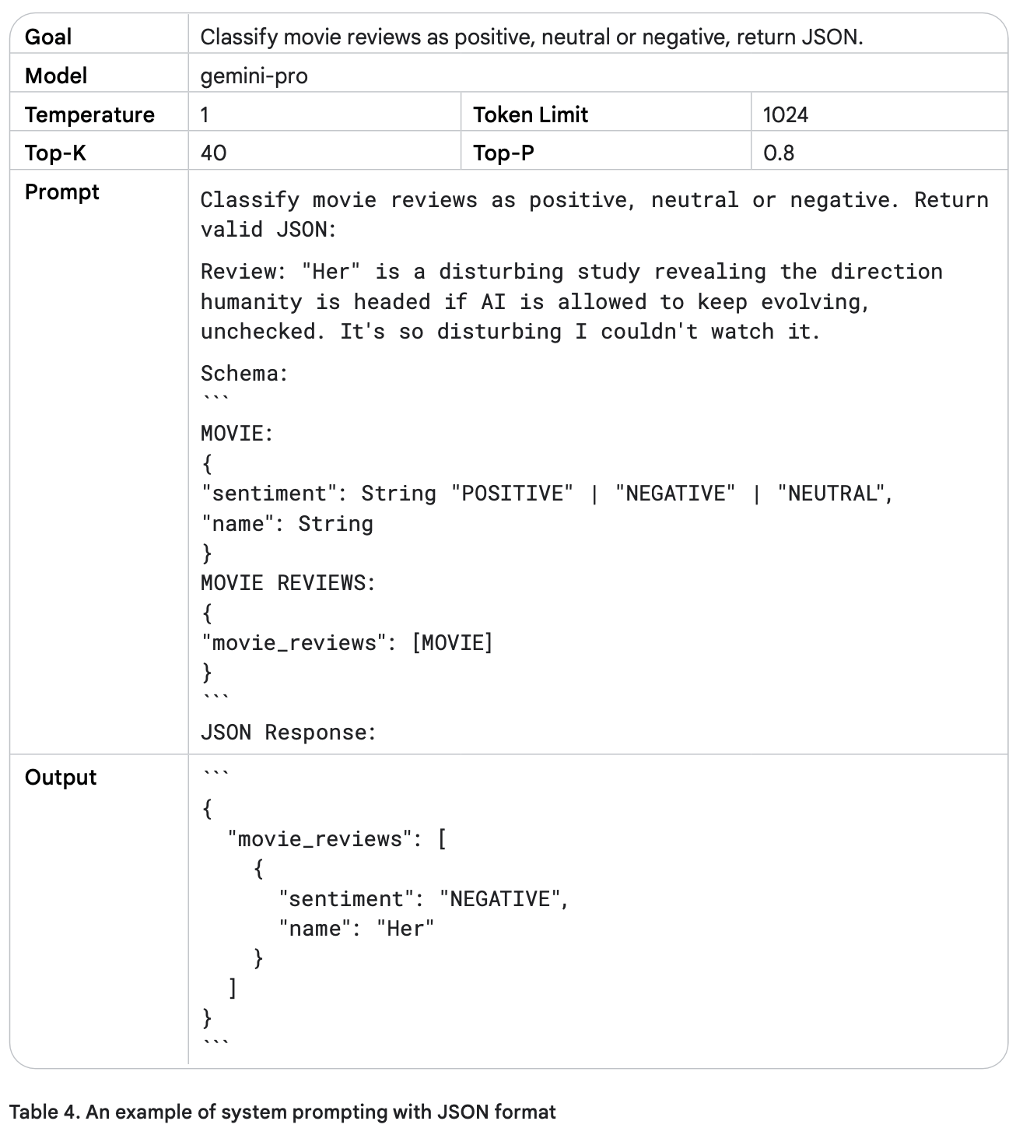Screen dimensions: 1016x1135
Task: Click the gemini-pro model value
Action: 254,76
